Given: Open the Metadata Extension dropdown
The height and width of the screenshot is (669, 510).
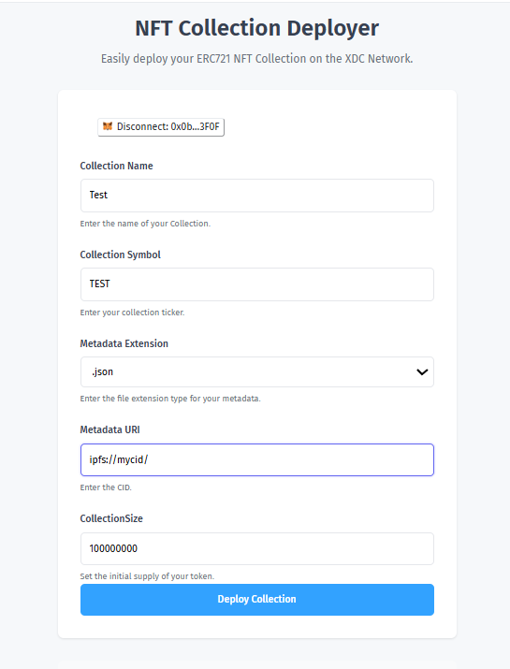Looking at the screenshot, I should coord(257,372).
